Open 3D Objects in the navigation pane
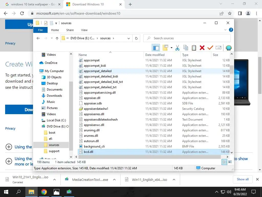 click(x=54, y=77)
